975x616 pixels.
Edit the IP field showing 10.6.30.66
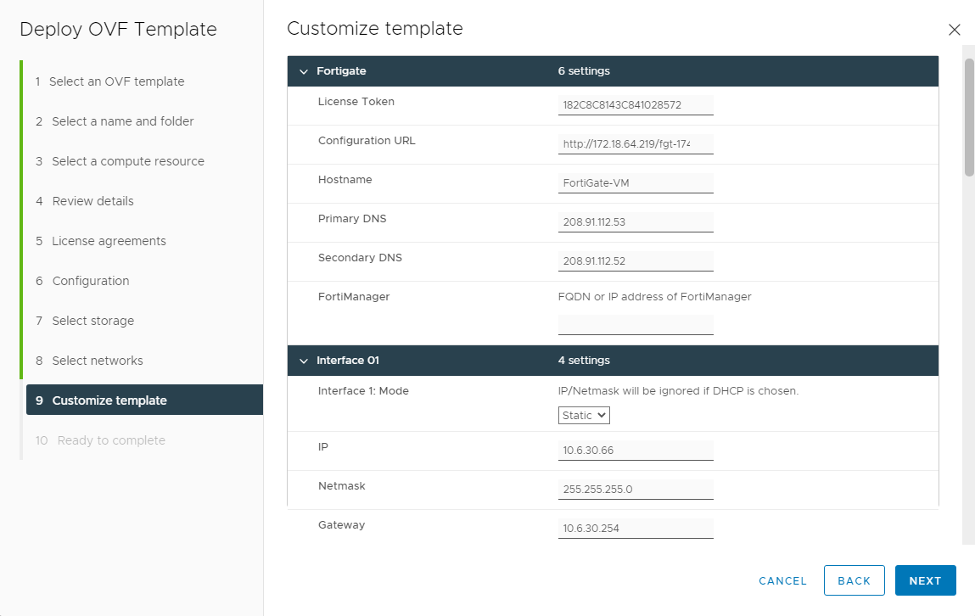(x=636, y=450)
